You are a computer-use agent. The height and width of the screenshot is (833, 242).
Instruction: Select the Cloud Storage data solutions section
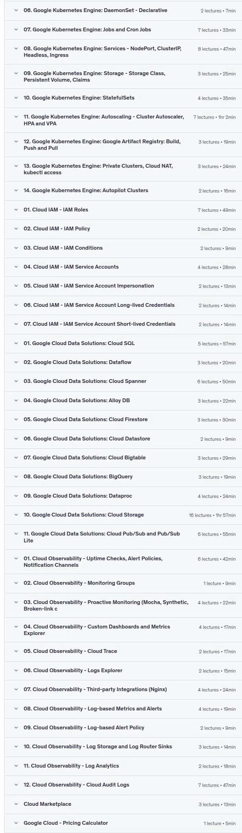[123, 515]
